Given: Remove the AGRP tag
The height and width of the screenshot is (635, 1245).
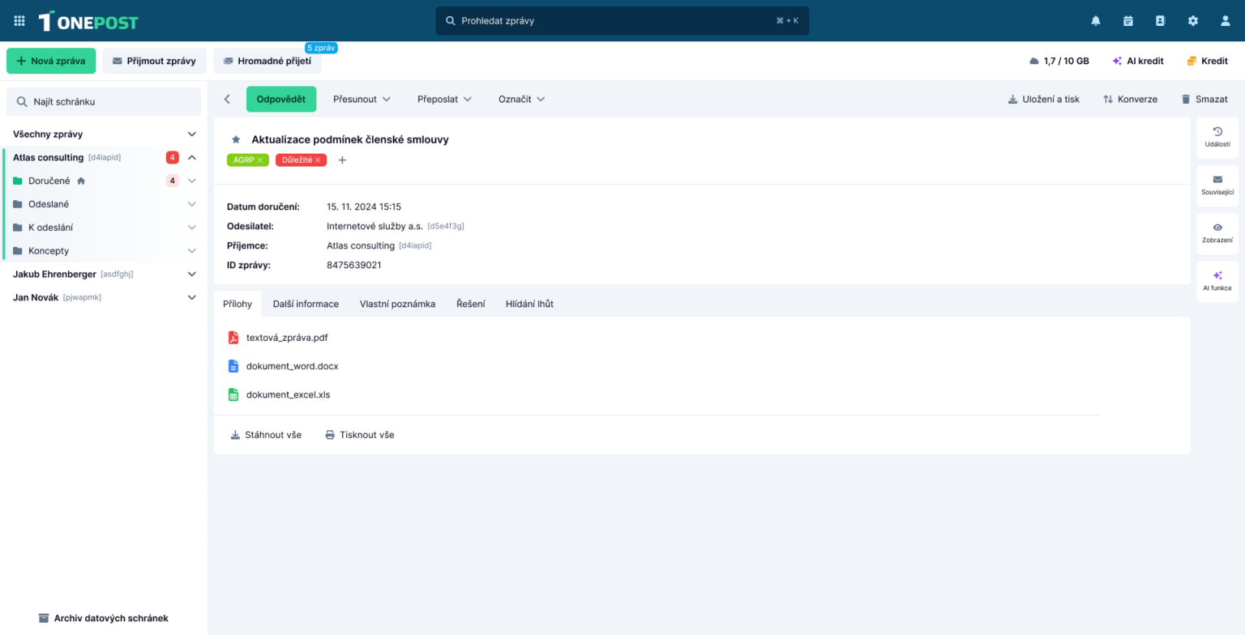Looking at the screenshot, I should coord(260,160).
